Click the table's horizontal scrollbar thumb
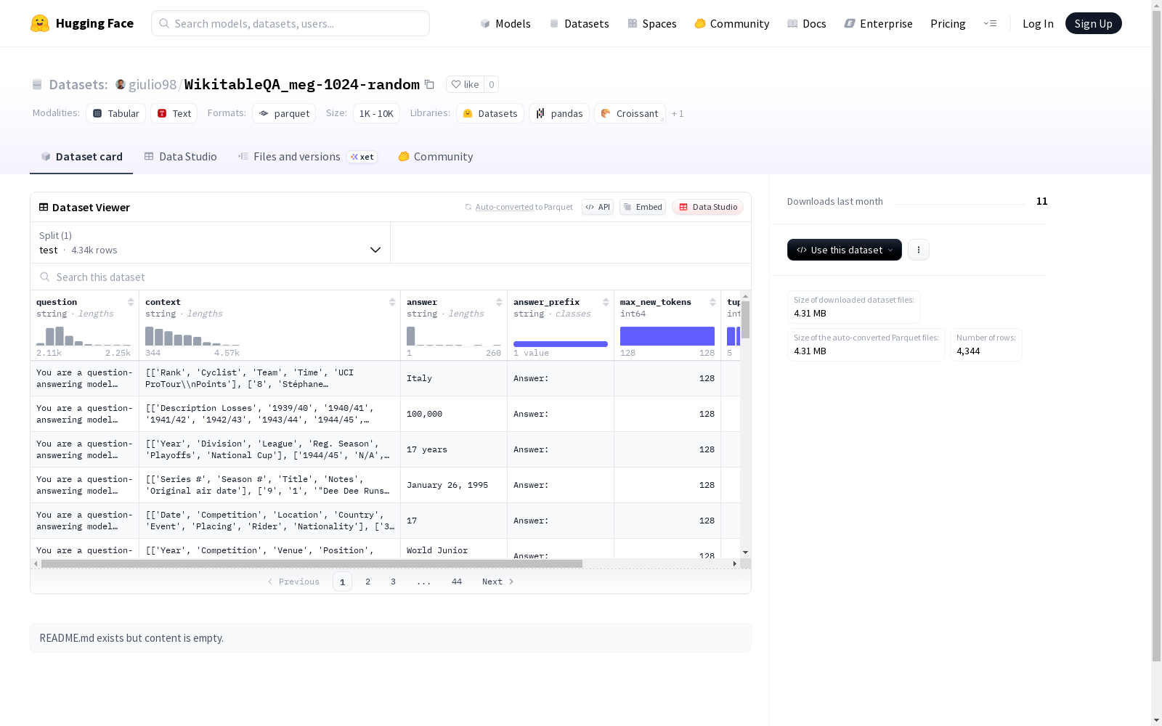The height and width of the screenshot is (726, 1162). coord(312,563)
